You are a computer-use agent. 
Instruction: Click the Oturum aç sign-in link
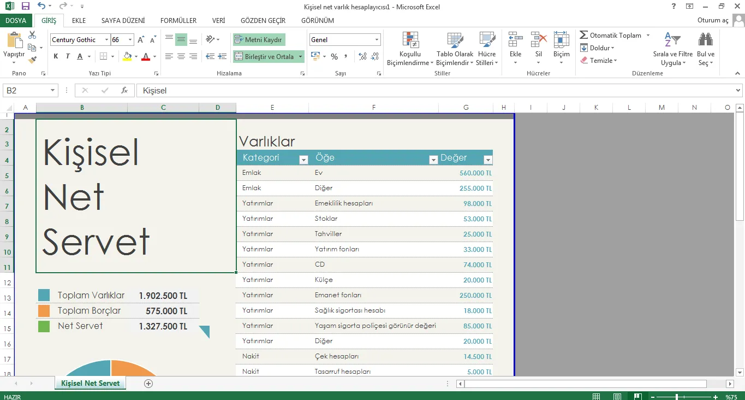(x=713, y=21)
